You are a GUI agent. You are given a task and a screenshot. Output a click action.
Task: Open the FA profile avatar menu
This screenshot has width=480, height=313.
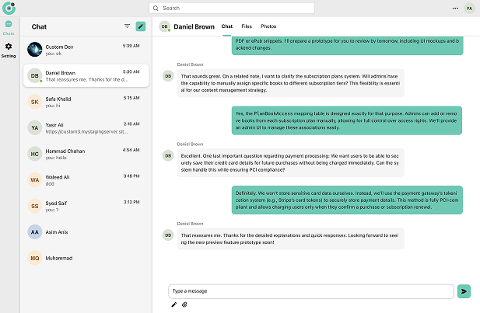469,8
